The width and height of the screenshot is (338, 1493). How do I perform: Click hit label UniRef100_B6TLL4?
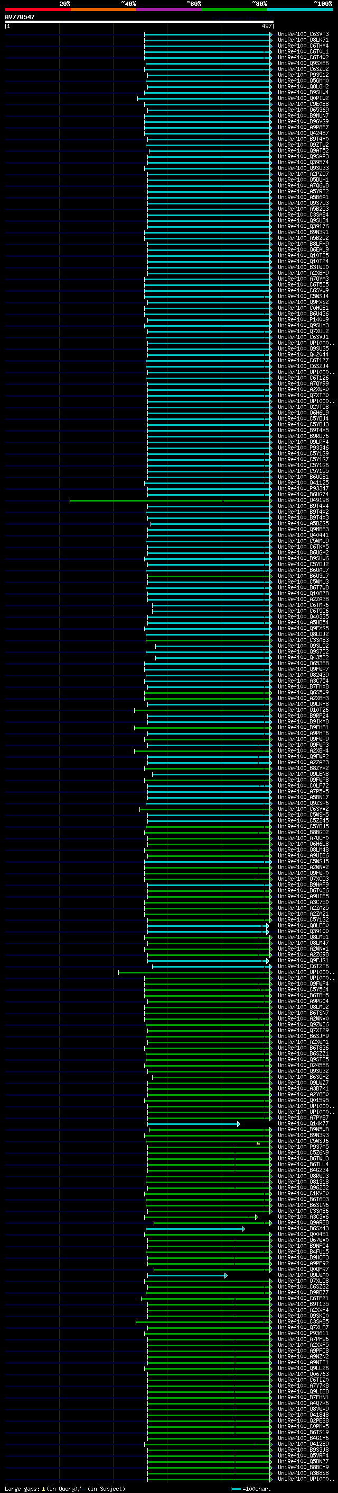pos(303,1165)
